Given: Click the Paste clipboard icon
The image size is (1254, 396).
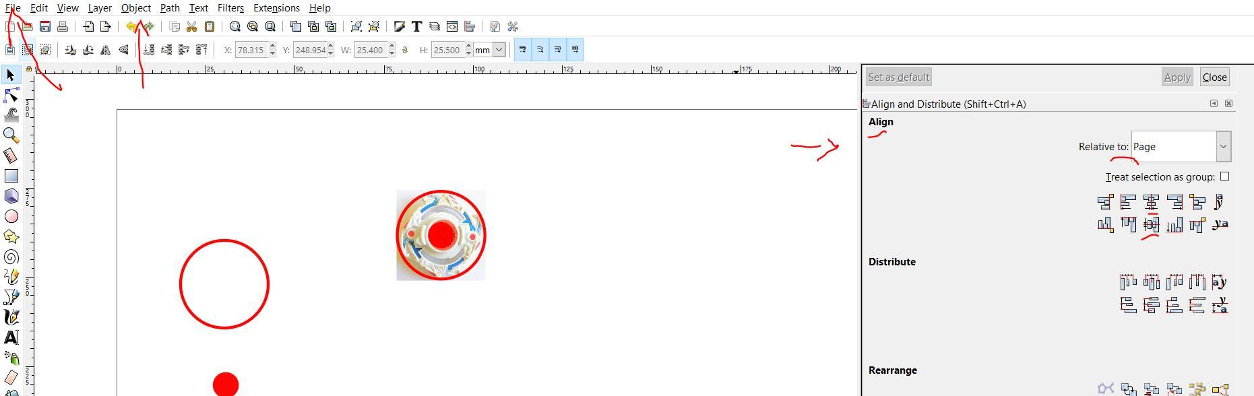Looking at the screenshot, I should coord(210,26).
